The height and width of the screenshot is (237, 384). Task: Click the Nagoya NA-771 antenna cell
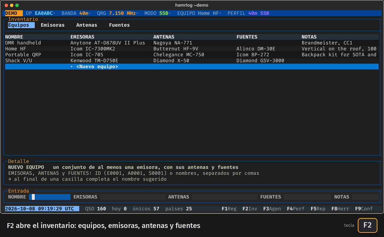click(173, 43)
